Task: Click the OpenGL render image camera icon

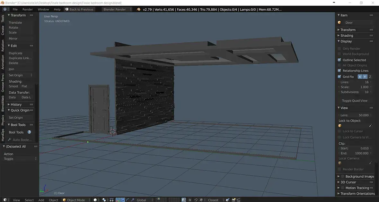Action: tap(234, 200)
